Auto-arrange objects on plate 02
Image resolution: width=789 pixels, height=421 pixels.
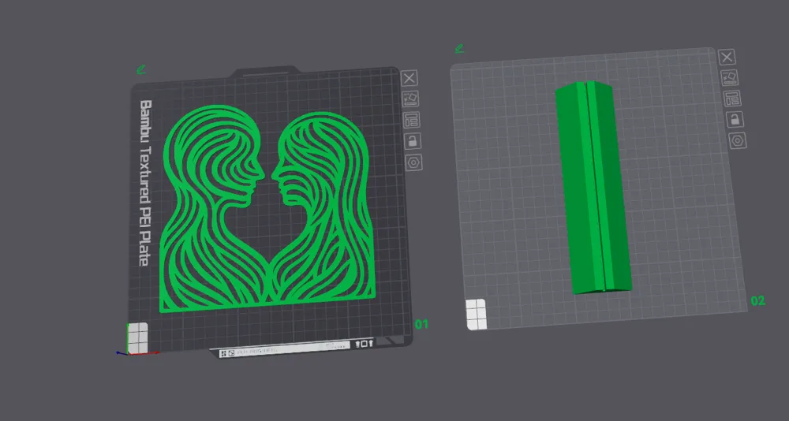(x=731, y=98)
